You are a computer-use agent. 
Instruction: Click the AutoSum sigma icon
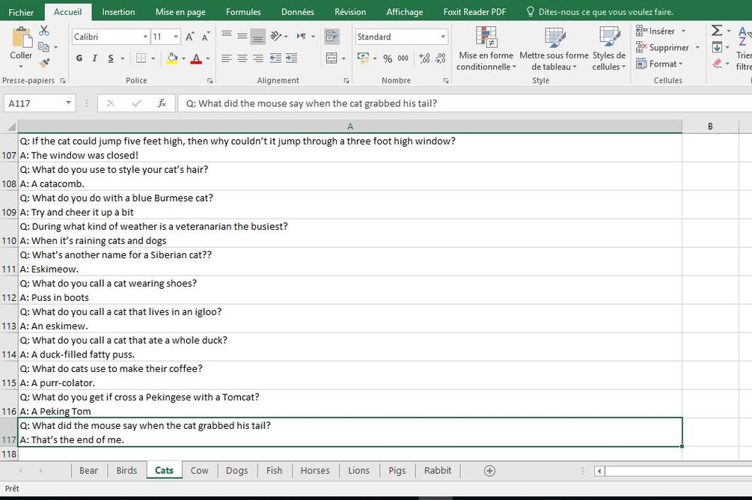717,31
